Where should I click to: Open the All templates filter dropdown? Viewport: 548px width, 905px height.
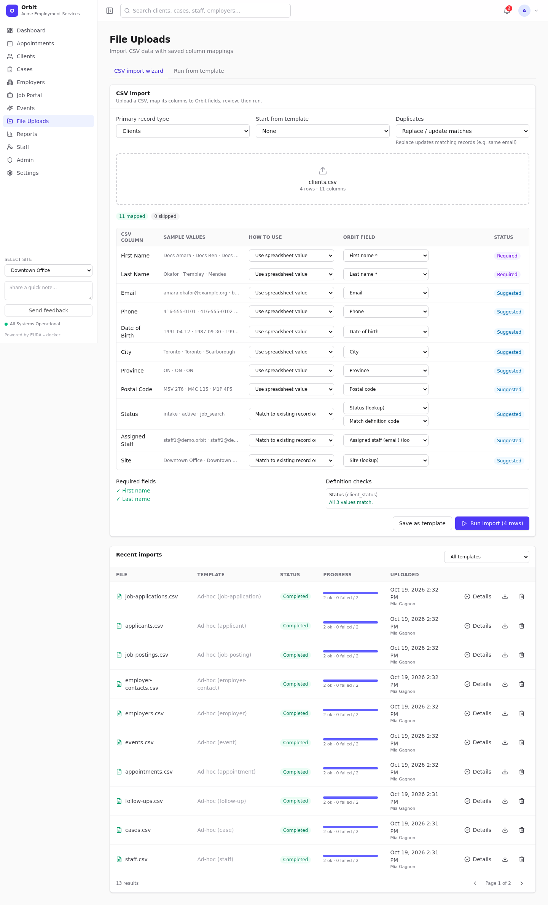pos(487,557)
